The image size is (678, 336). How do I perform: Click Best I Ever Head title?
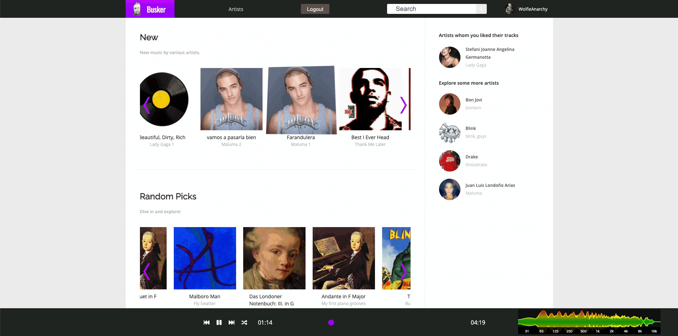(x=370, y=137)
